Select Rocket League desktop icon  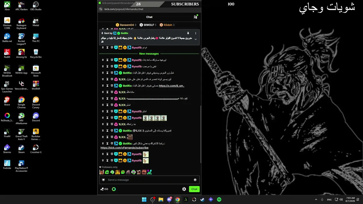[22, 39]
